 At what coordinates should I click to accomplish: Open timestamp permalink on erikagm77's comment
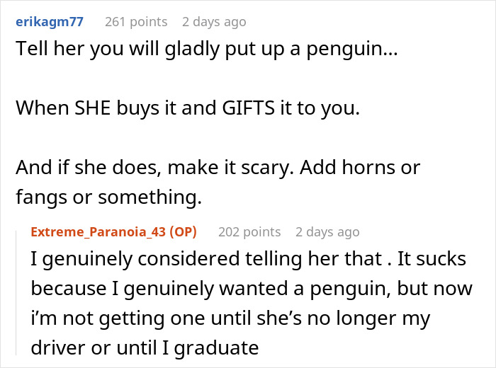(215, 22)
